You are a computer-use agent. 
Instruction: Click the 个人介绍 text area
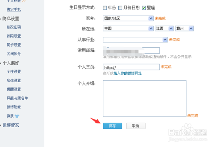(x=145, y=99)
